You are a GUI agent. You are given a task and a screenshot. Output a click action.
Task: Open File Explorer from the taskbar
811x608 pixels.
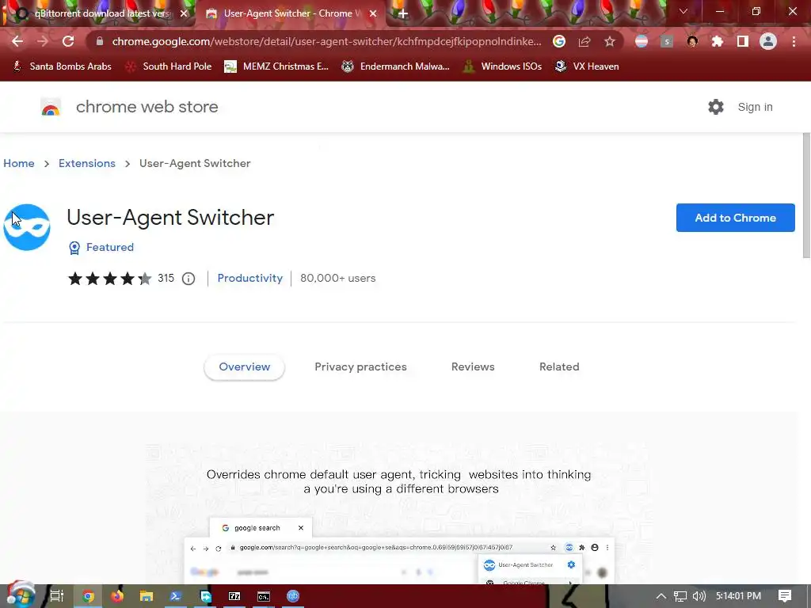pyautogui.click(x=147, y=596)
